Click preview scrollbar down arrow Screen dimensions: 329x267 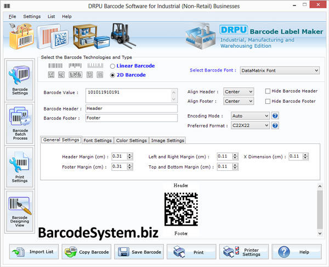[x=320, y=233]
